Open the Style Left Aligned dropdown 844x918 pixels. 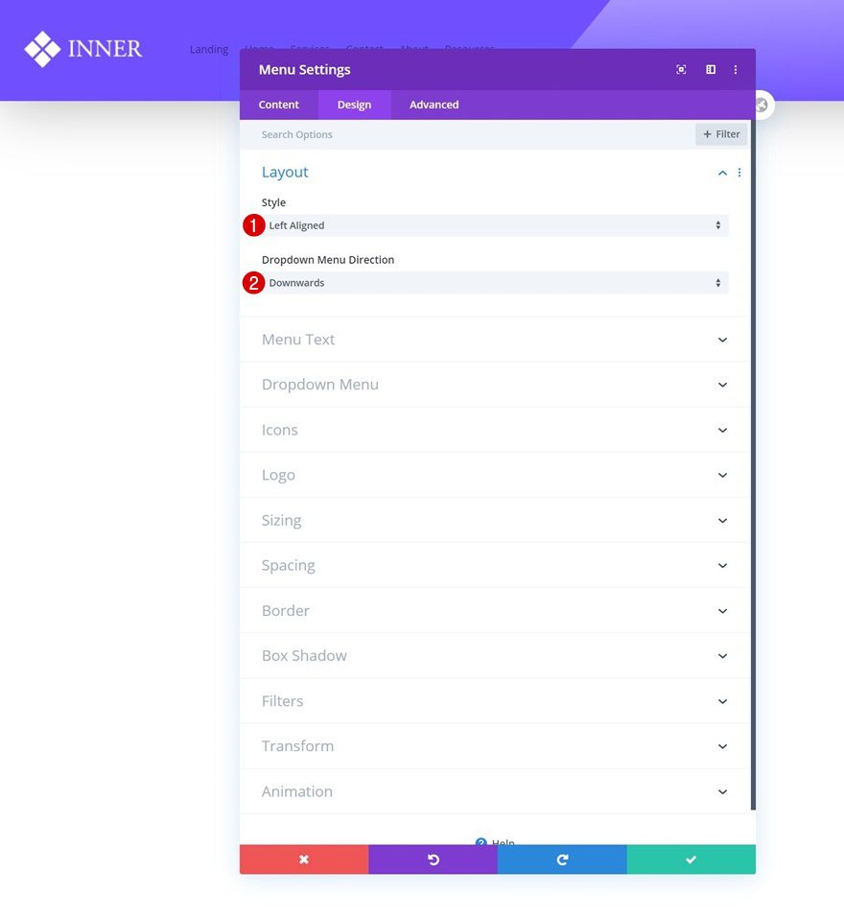click(x=495, y=225)
